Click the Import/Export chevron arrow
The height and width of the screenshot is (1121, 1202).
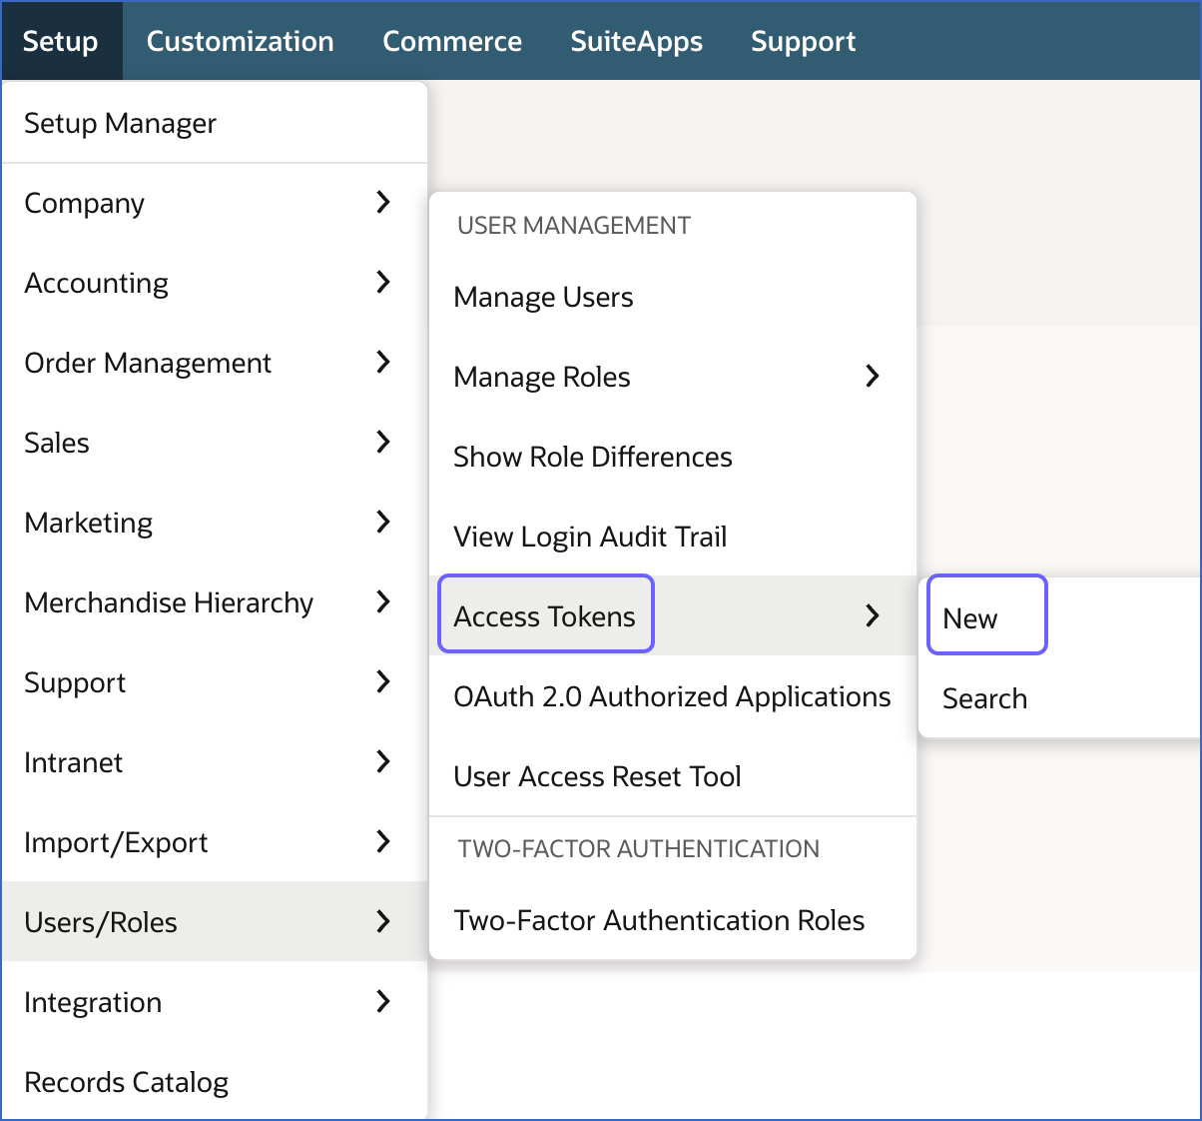coord(382,842)
